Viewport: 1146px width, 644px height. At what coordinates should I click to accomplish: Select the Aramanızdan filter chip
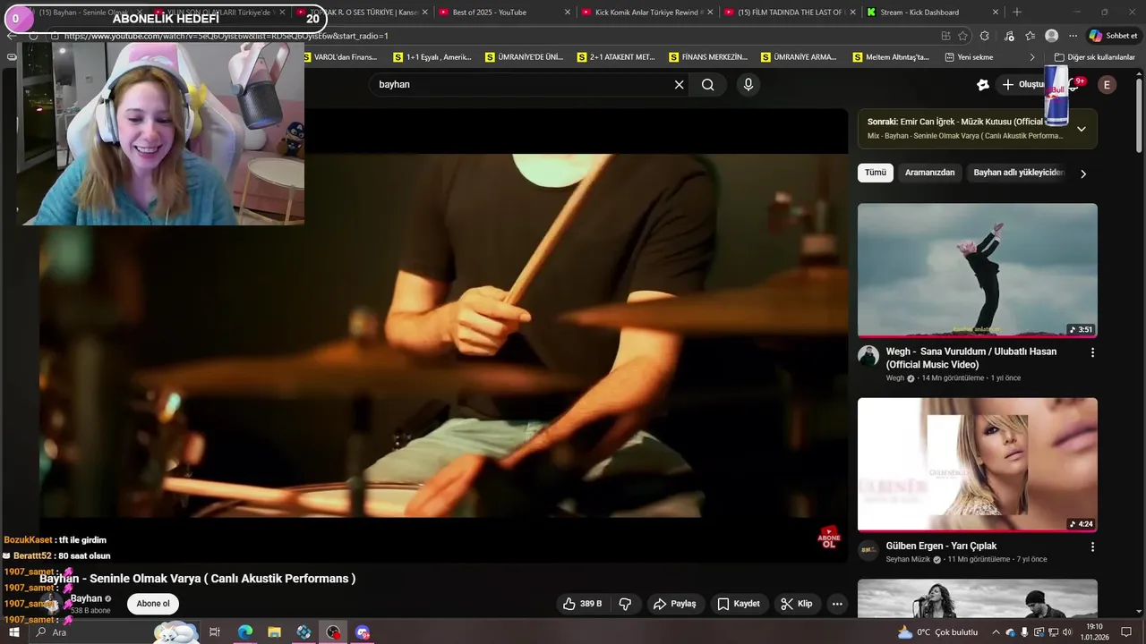929,173
